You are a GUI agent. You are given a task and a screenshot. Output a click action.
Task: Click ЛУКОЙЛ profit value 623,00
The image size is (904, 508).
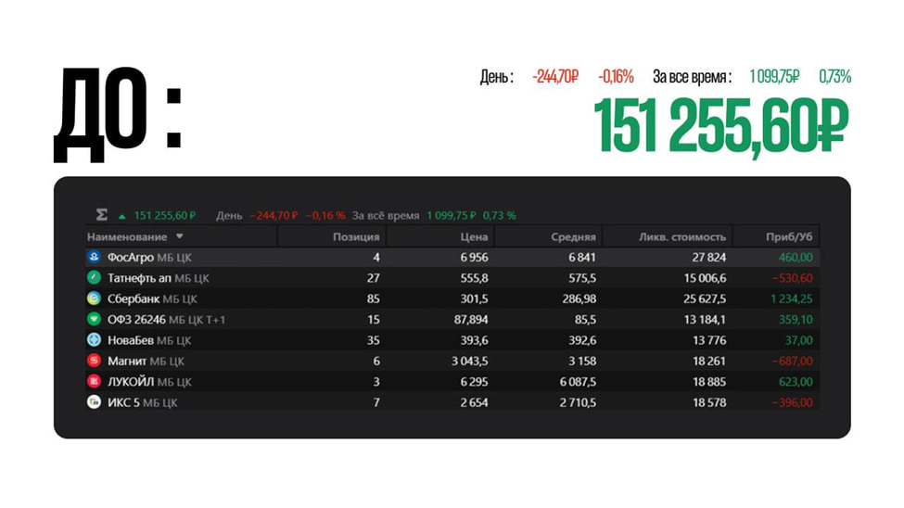796,382
